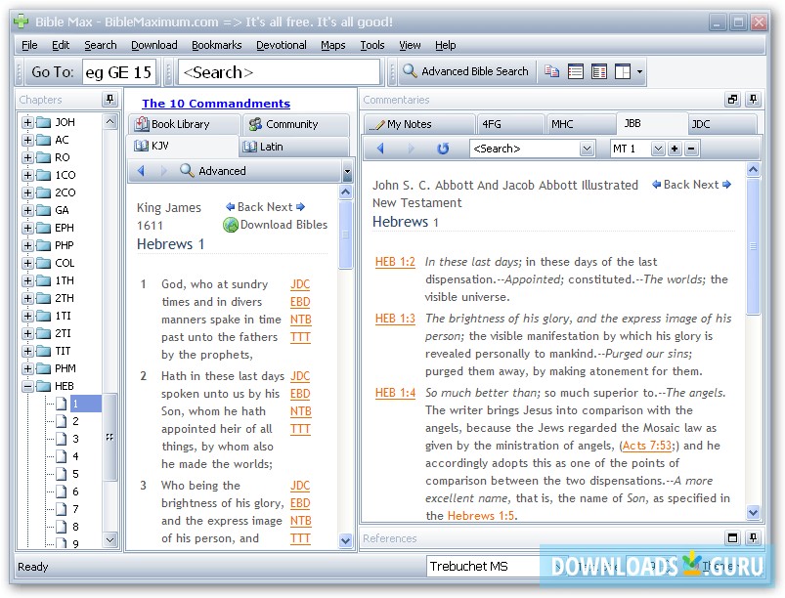785x598 pixels.
Task: Switch to the JDC commentary tab
Action: pyautogui.click(x=720, y=124)
